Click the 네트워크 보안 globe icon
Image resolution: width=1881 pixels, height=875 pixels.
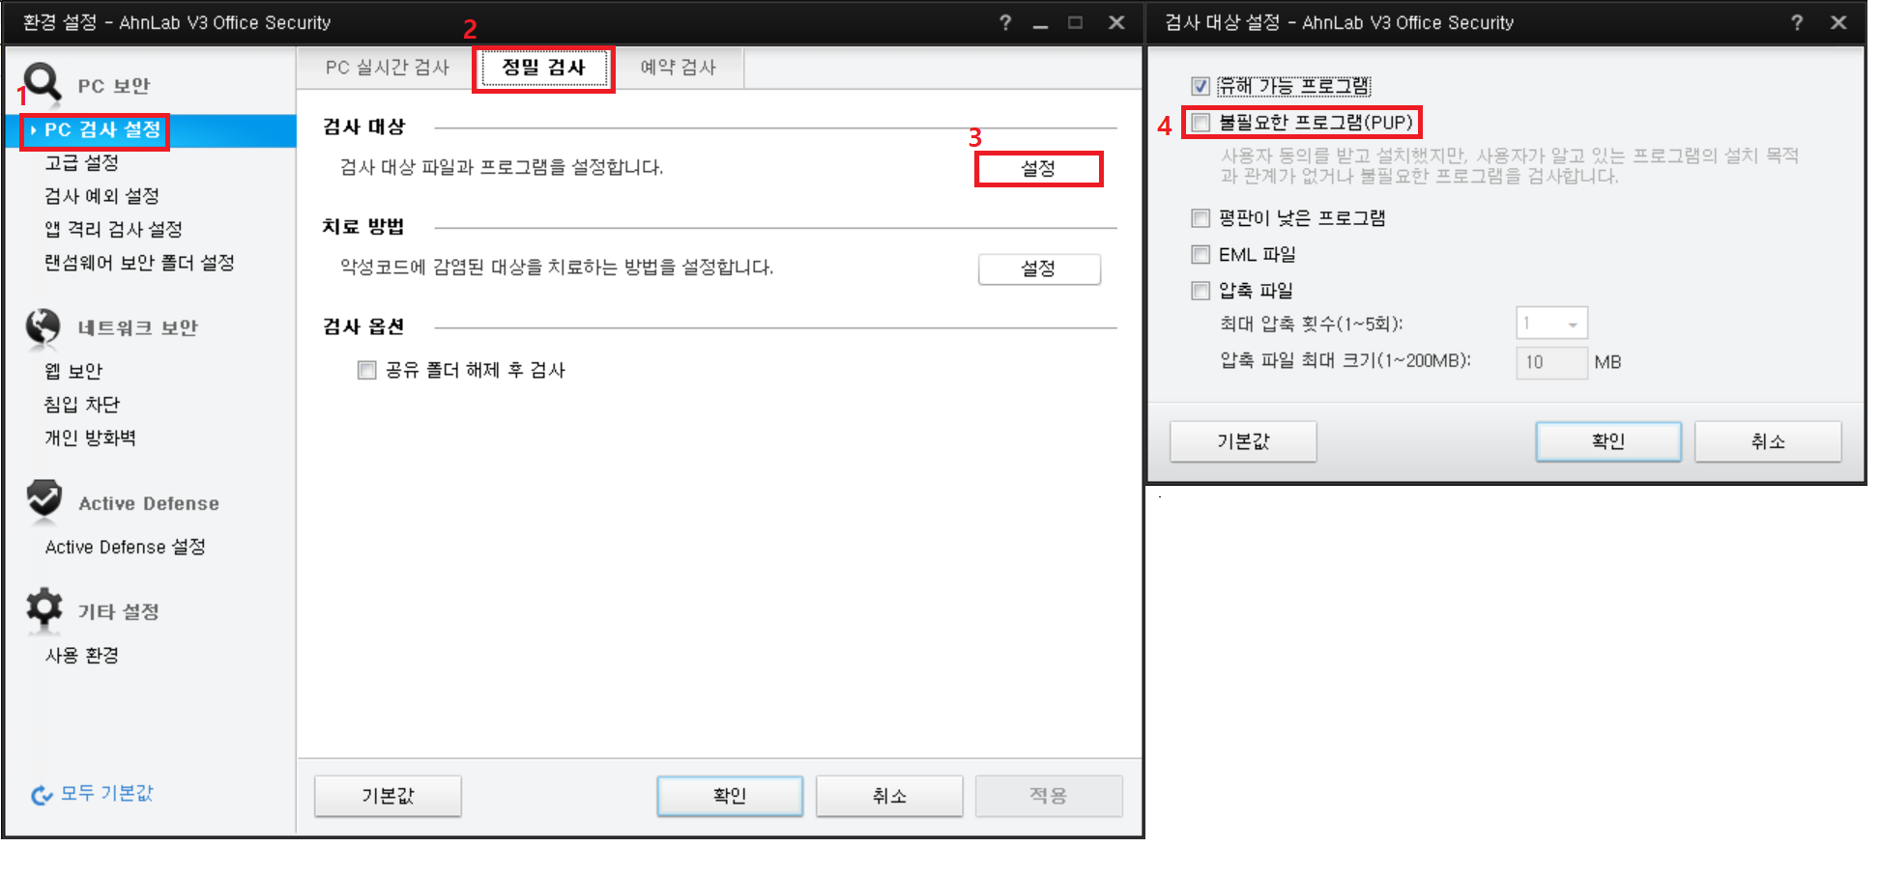(x=43, y=327)
